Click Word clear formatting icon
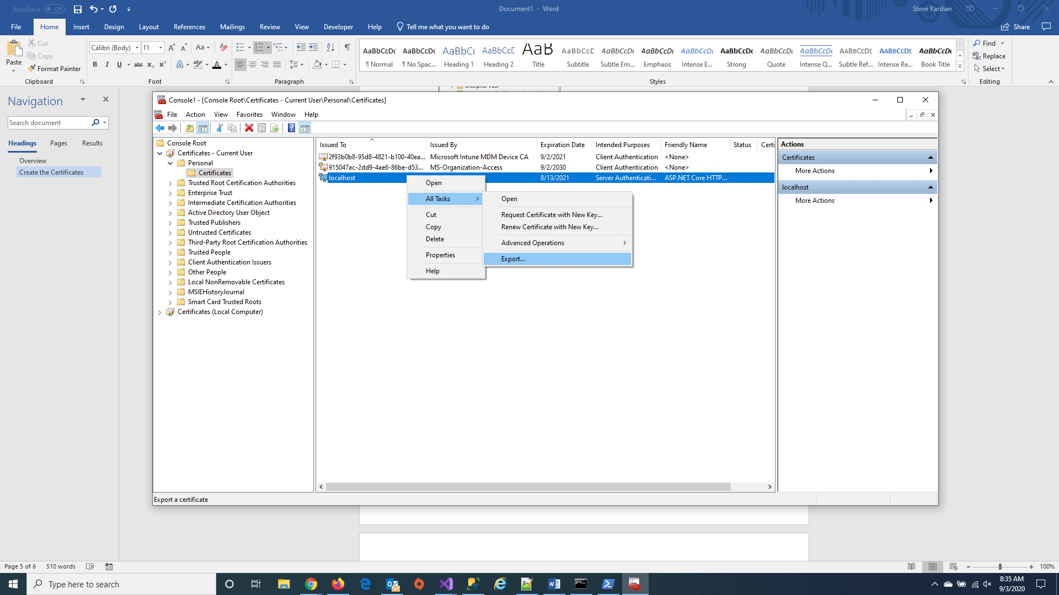 [223, 47]
